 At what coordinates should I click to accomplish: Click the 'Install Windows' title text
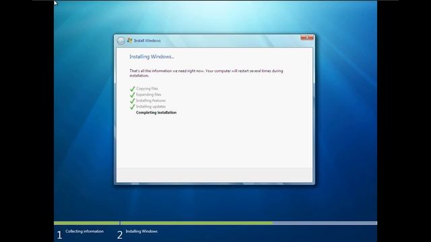[x=147, y=40]
